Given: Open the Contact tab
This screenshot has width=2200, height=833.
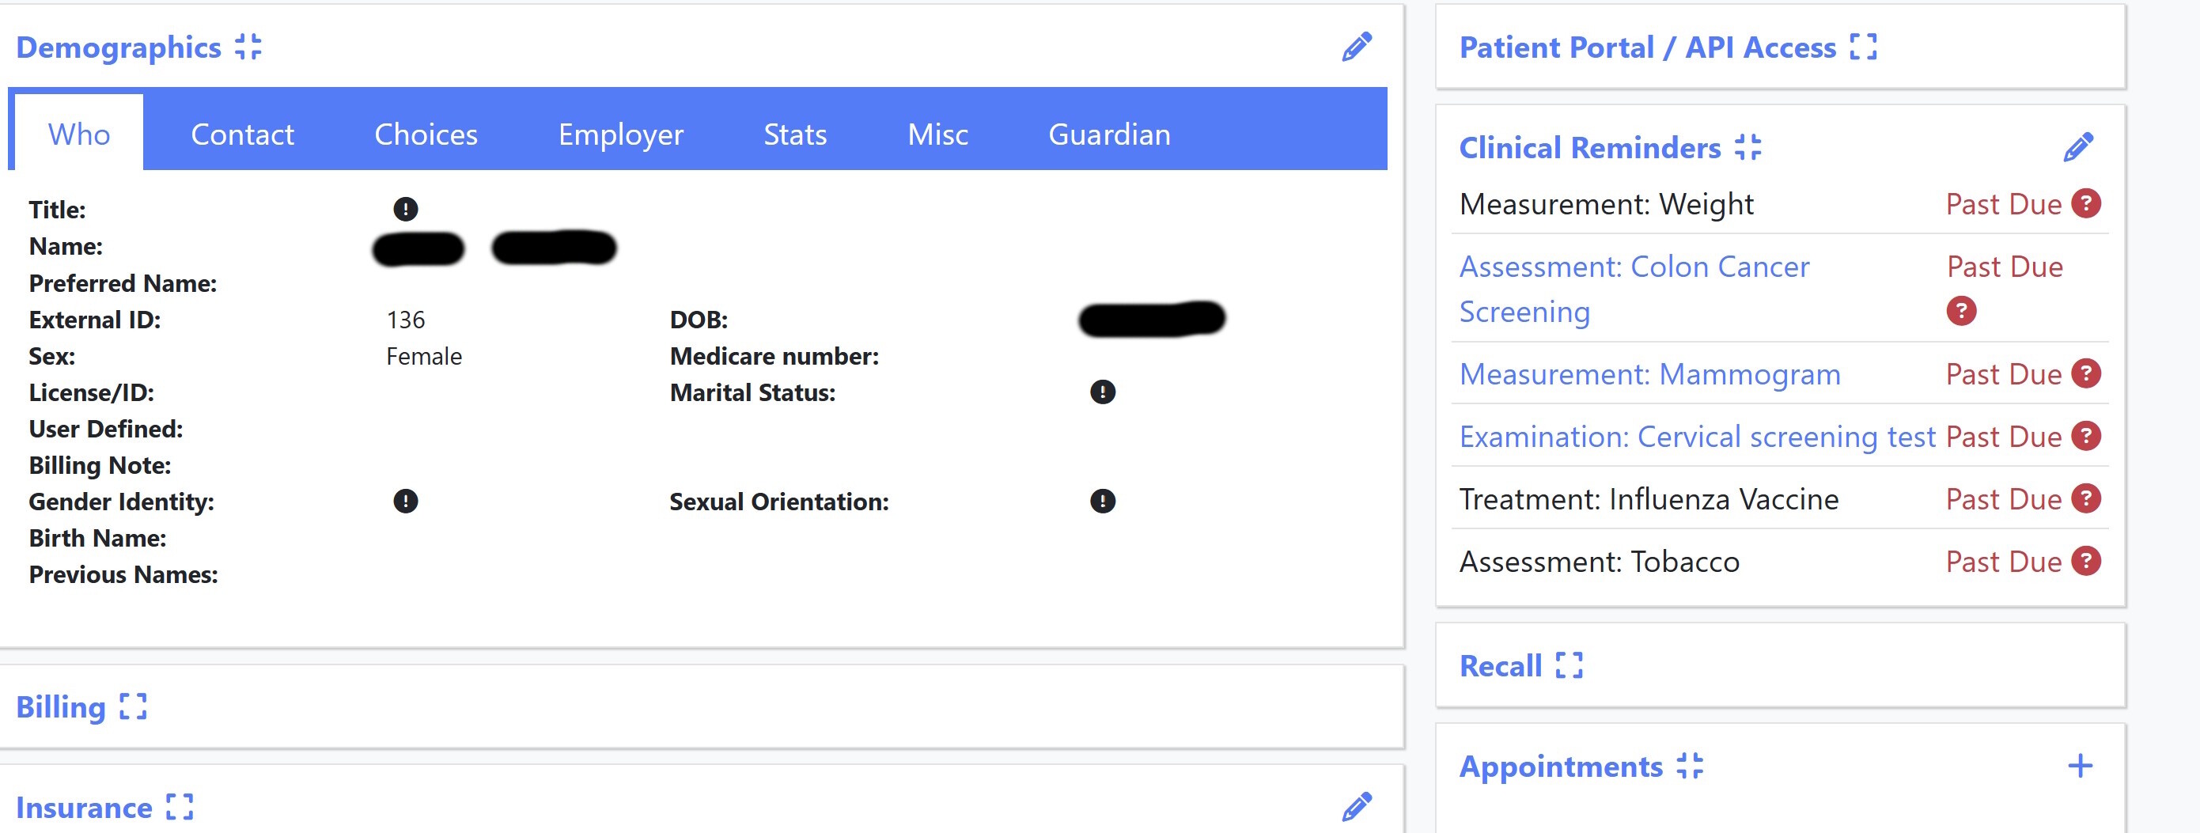Looking at the screenshot, I should coord(243,134).
